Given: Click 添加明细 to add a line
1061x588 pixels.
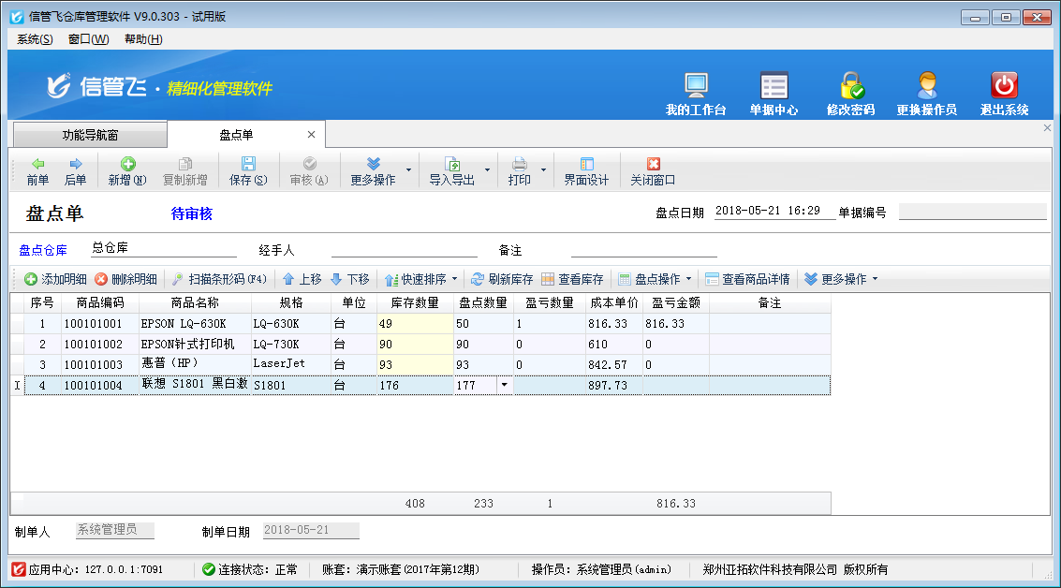Looking at the screenshot, I should 55,279.
